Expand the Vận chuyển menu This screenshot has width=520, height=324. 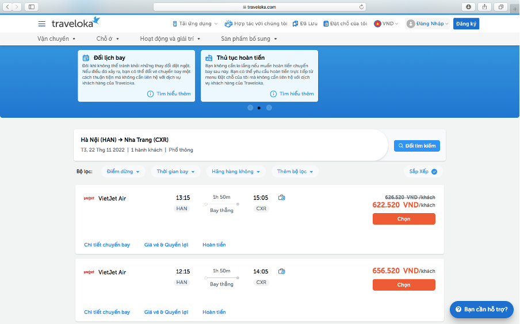tap(56, 38)
